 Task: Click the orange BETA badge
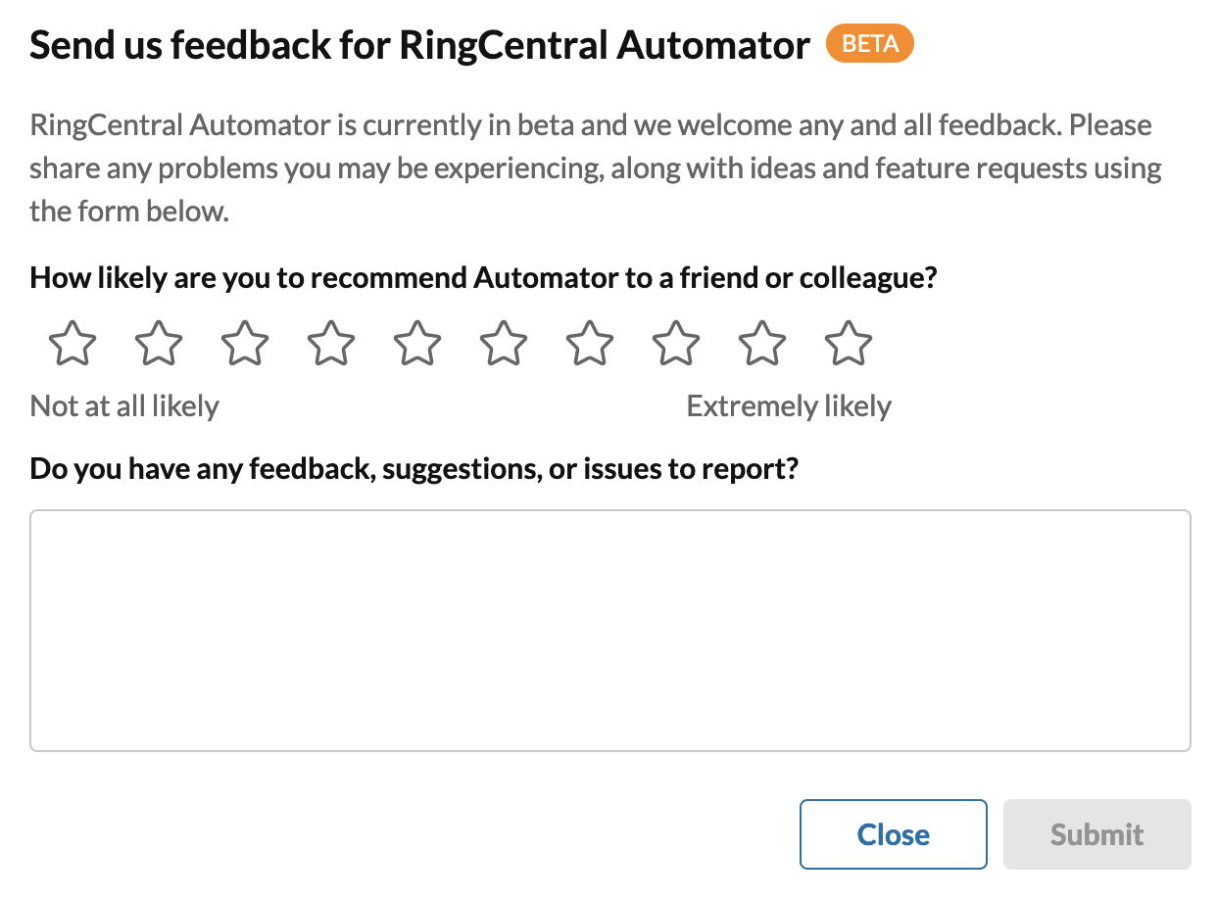coord(869,44)
